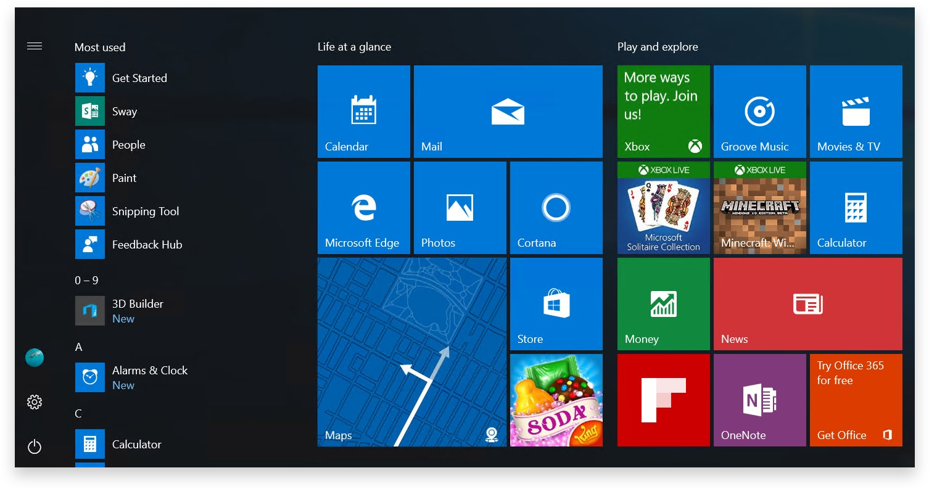Click the 'Most used' heading
The height and width of the screenshot is (489, 929).
point(100,47)
